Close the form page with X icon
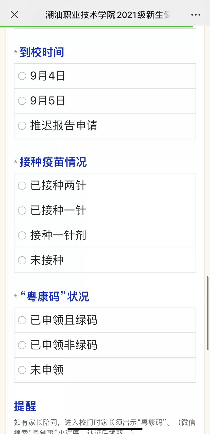The width and height of the screenshot is (210, 434). click(14, 15)
